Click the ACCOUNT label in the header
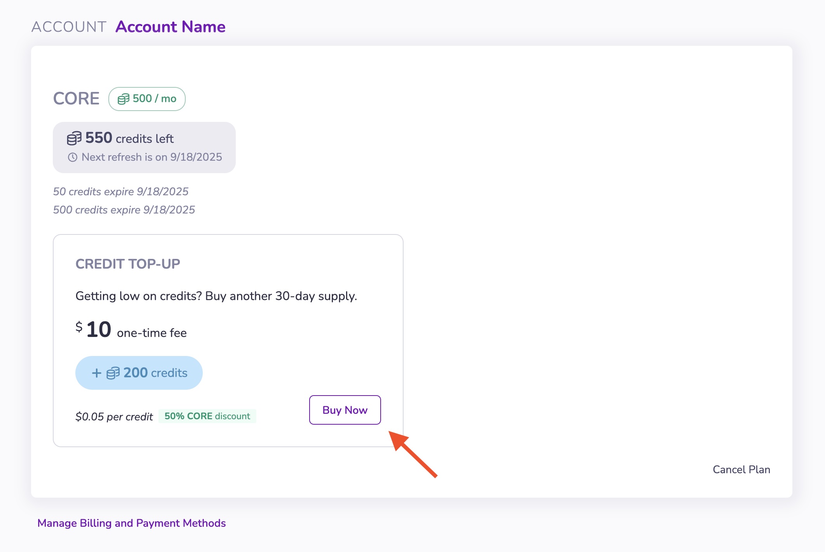 69,26
